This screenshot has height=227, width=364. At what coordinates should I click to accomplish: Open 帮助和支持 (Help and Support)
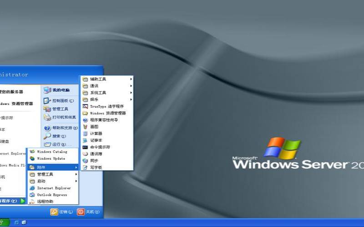(61, 128)
